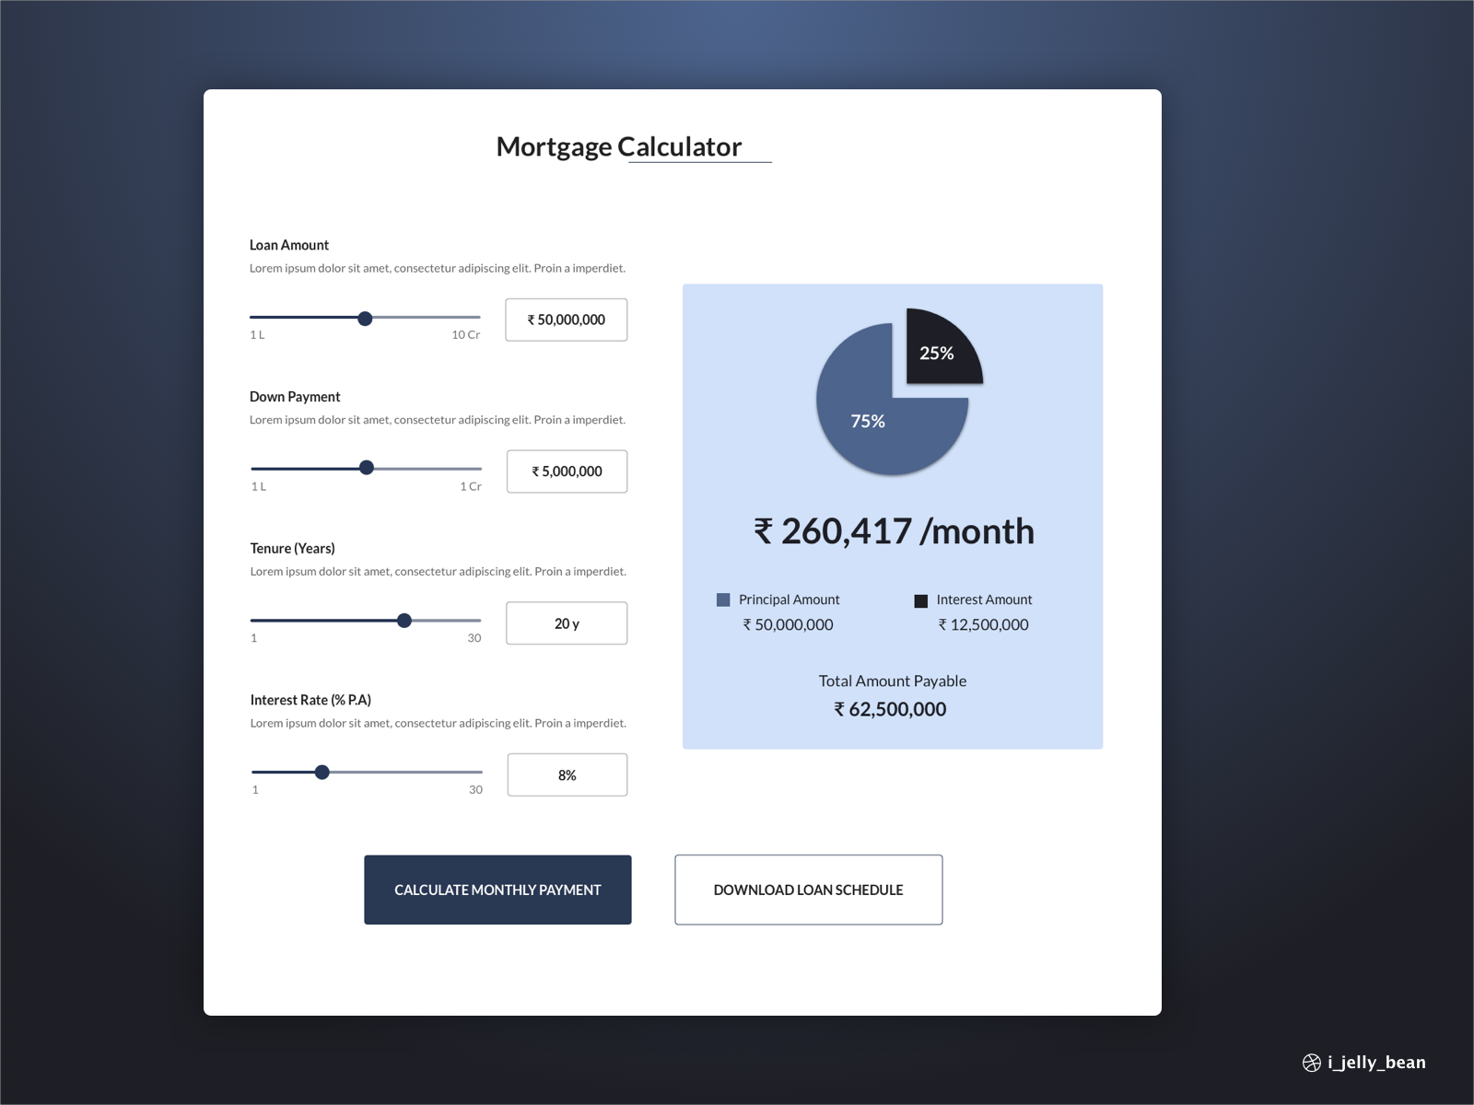This screenshot has width=1474, height=1105.
Task: Click the Tenure (Years) label
Action: (x=293, y=549)
